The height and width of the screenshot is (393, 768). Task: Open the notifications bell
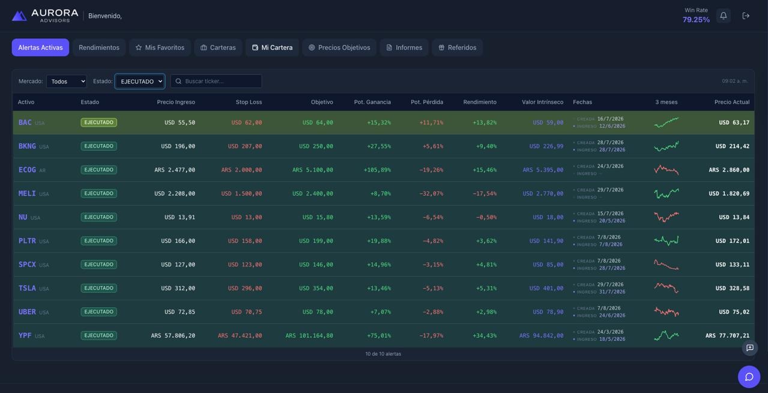pyautogui.click(x=724, y=16)
